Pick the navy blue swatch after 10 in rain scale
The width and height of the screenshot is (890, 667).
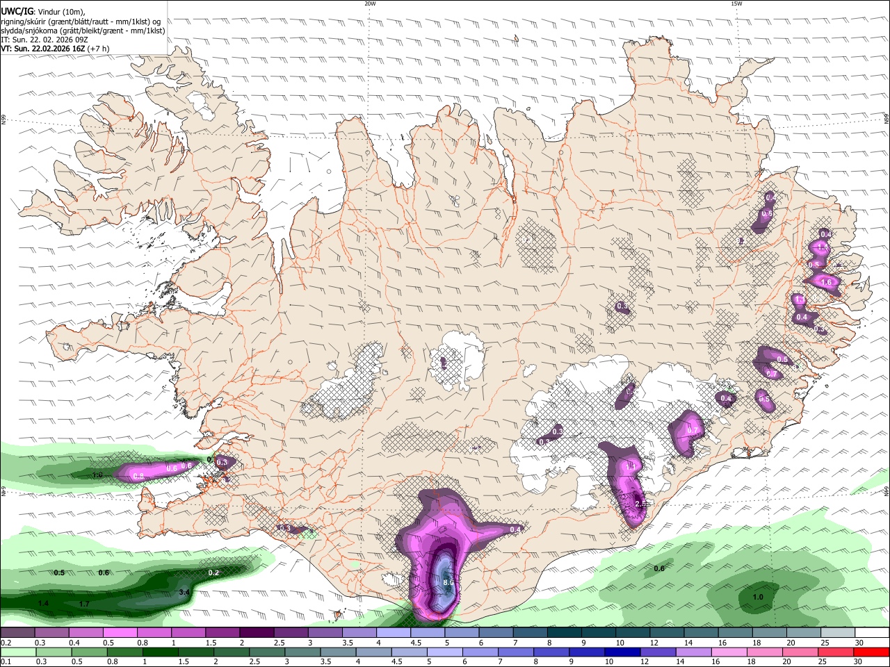click(x=622, y=652)
